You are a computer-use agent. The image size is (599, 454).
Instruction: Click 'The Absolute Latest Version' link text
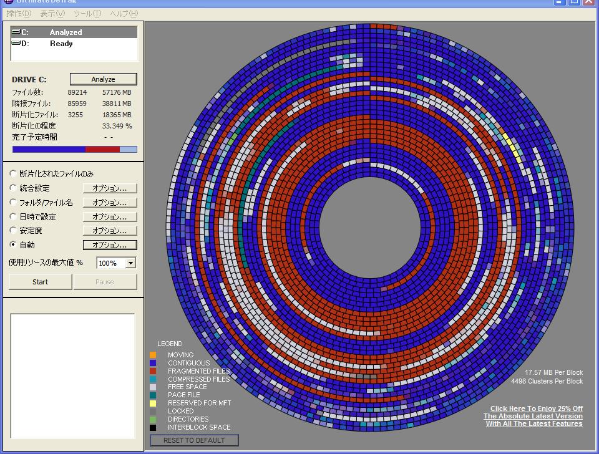pos(533,416)
